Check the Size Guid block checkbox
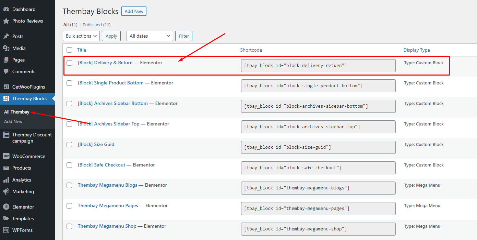Screen dimensions: 477x240 69,145
